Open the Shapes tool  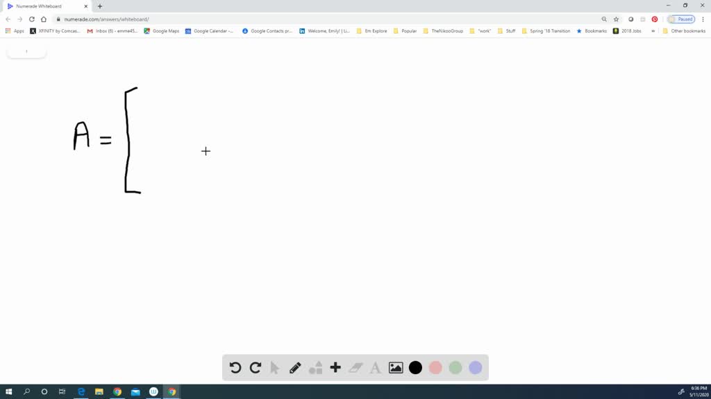pos(315,368)
